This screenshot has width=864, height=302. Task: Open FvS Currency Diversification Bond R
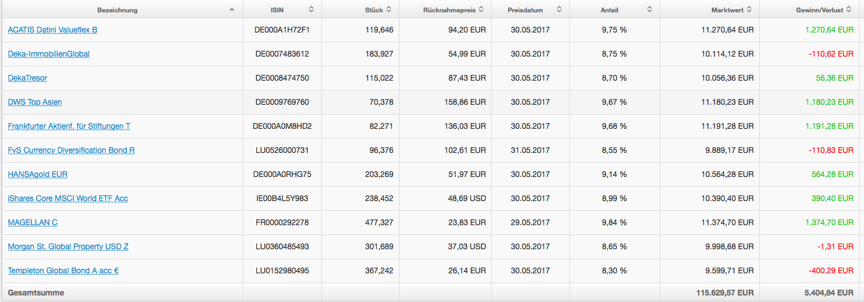pos(71,150)
